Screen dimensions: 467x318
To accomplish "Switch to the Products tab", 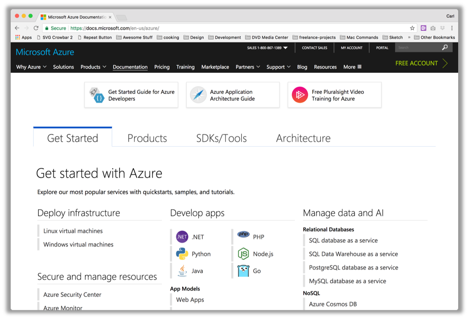I will pyautogui.click(x=147, y=138).
